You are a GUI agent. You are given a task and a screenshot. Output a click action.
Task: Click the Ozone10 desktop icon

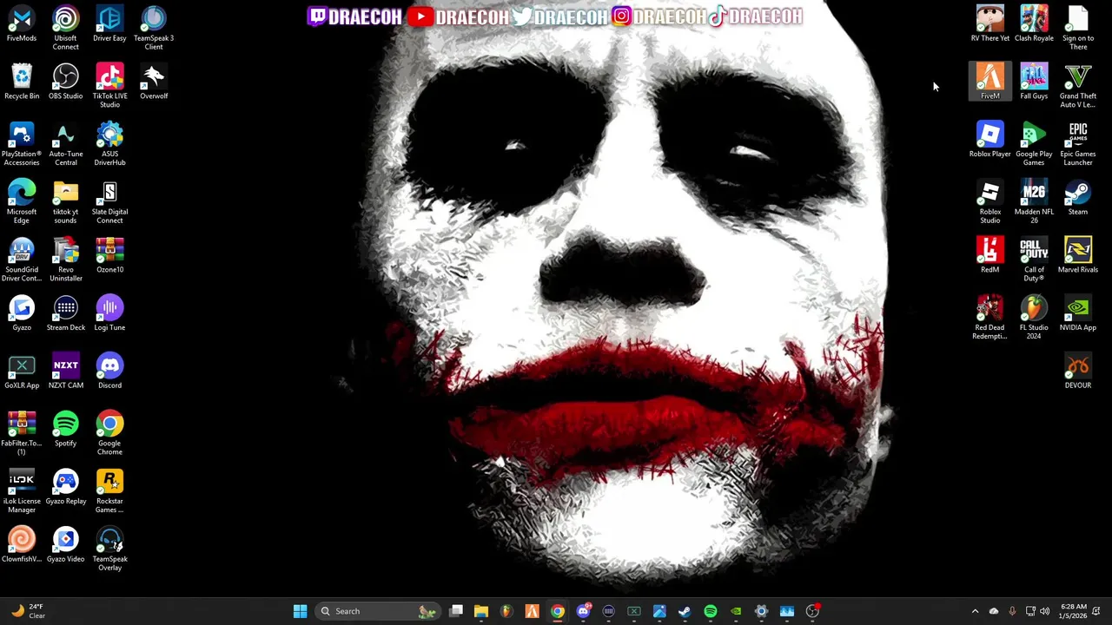pos(109,255)
